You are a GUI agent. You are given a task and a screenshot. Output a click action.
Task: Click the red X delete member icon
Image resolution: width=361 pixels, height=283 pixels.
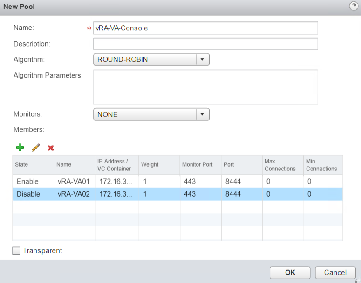pyautogui.click(x=51, y=148)
